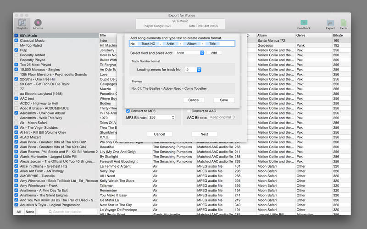This screenshot has width=367, height=229.
Task: Sort by the Genre column header
Action: coord(314,35)
